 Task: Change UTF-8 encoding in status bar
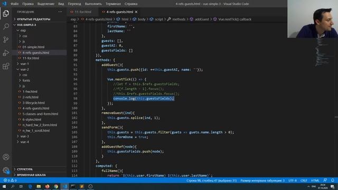click(x=293, y=180)
